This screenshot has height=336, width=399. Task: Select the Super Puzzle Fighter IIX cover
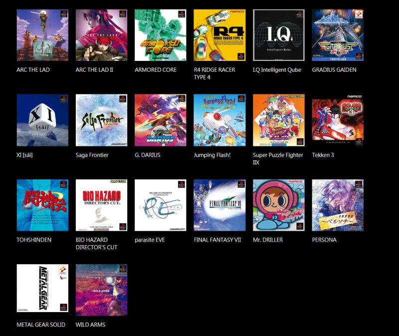click(x=279, y=120)
